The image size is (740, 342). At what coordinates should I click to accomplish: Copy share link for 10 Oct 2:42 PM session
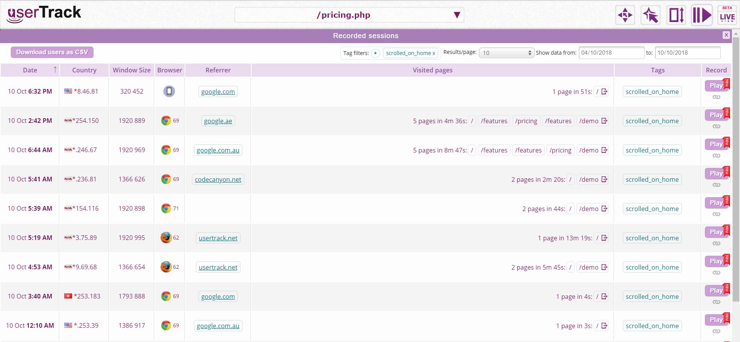click(x=716, y=126)
